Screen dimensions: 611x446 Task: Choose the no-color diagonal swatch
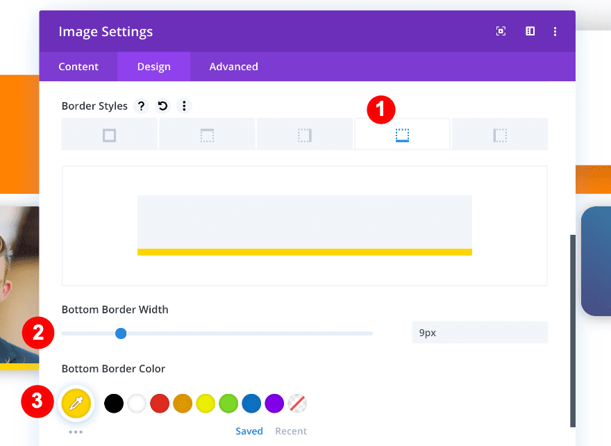coord(297,403)
